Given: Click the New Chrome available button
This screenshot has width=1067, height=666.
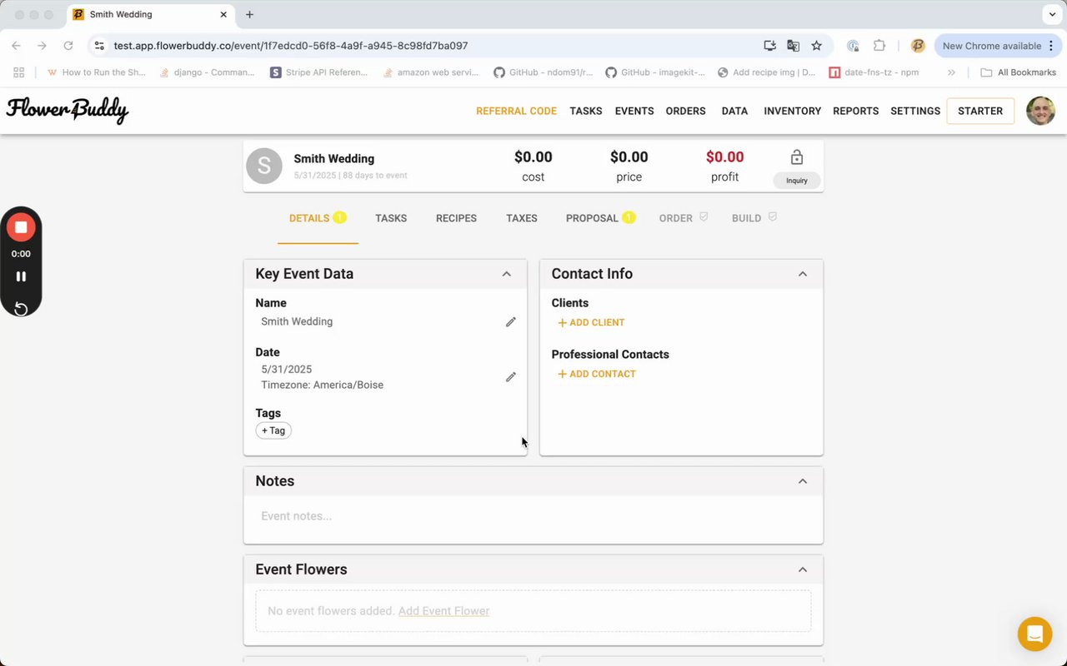Looking at the screenshot, I should 997,46.
